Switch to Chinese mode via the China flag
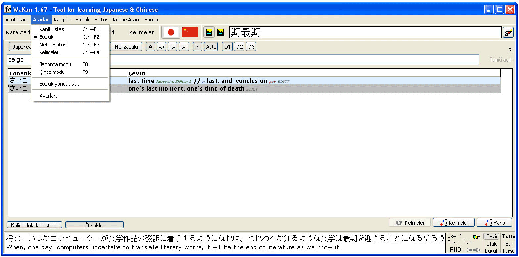This screenshot has width=519, height=257. coord(190,32)
